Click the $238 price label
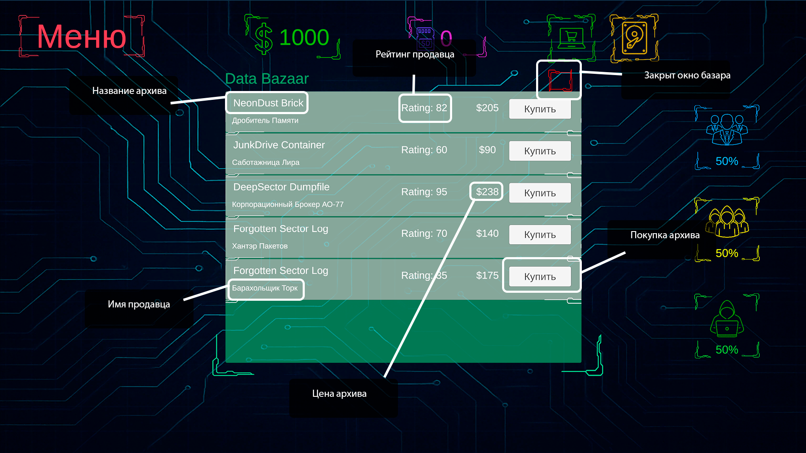The height and width of the screenshot is (453, 806). [x=487, y=192]
